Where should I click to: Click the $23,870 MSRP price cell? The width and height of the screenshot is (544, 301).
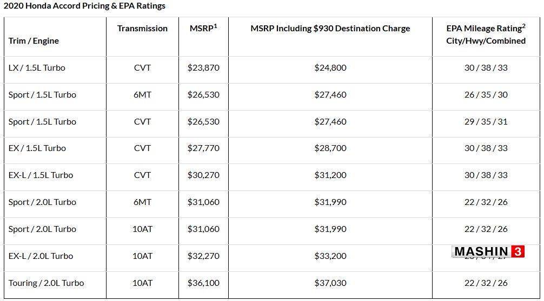(203, 68)
